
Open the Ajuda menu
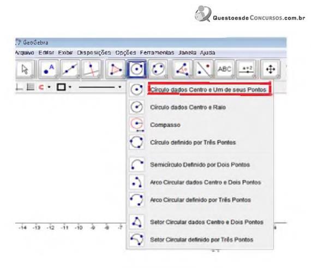tap(207, 52)
